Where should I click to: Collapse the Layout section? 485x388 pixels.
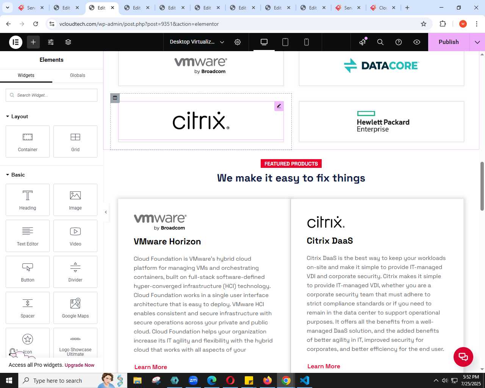17,116
